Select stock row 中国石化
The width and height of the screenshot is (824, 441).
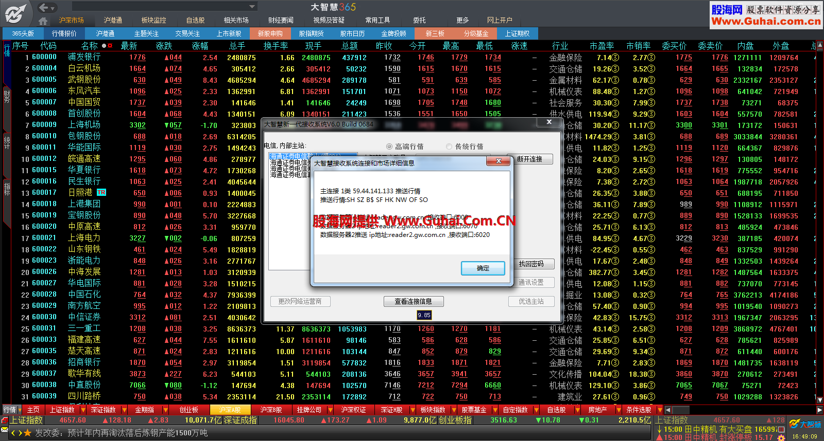pos(412,295)
